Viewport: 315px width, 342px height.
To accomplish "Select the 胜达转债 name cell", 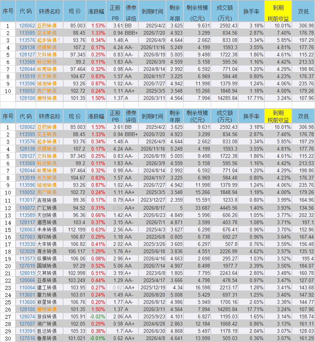I will point(49,331).
